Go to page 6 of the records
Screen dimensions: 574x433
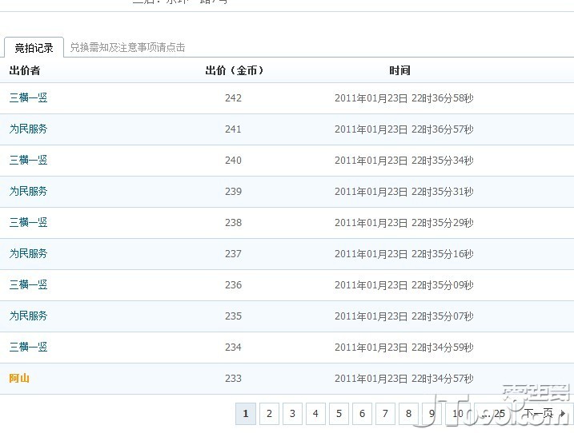coord(363,414)
